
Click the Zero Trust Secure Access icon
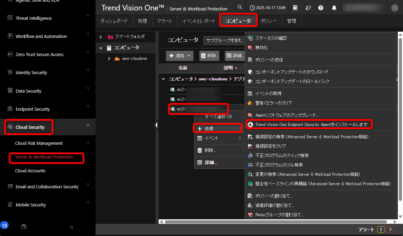point(10,54)
